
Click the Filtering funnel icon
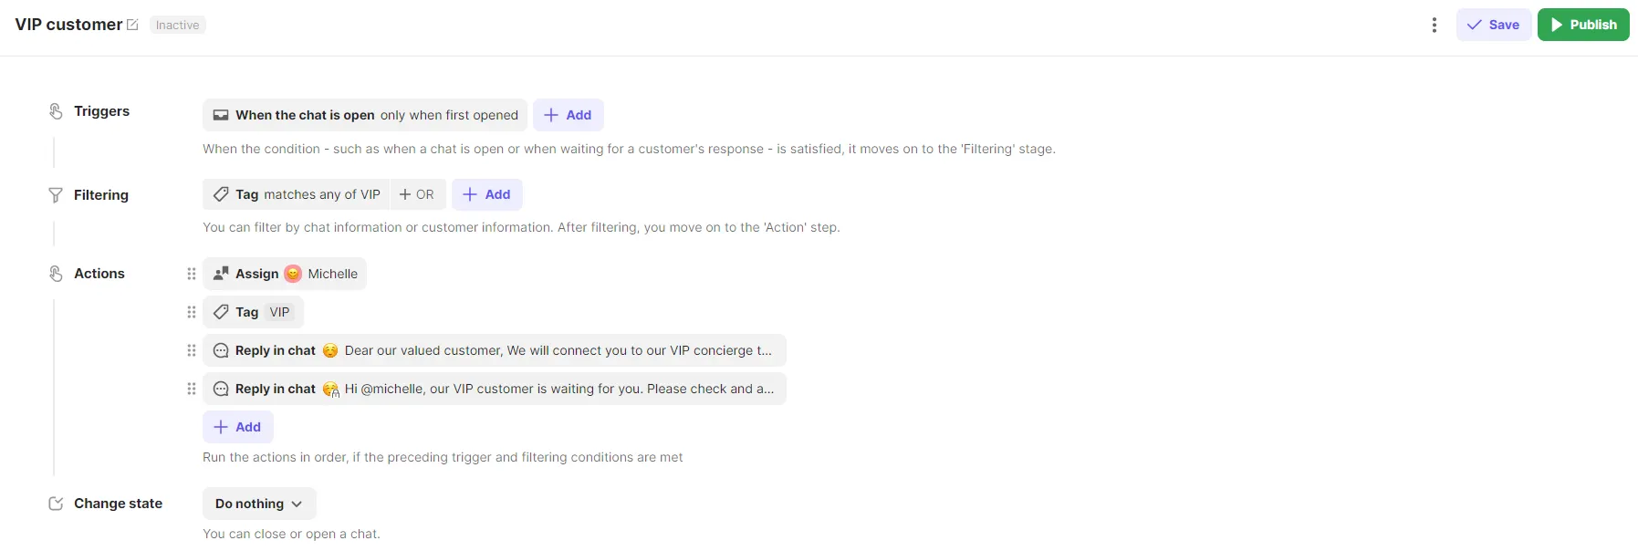point(56,195)
